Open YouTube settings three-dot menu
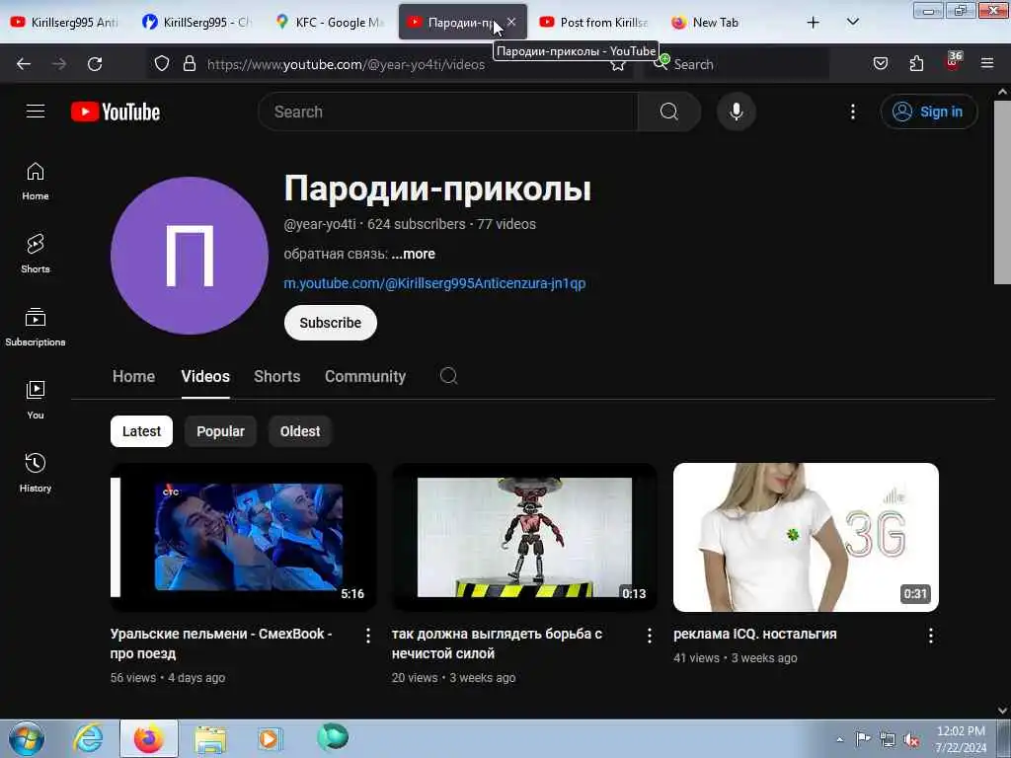This screenshot has height=758, width=1011. point(852,112)
